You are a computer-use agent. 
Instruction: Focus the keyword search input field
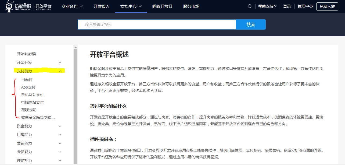[x=157, y=24]
